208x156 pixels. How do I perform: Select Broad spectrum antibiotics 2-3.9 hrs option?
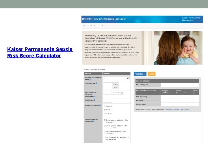tap(105, 126)
